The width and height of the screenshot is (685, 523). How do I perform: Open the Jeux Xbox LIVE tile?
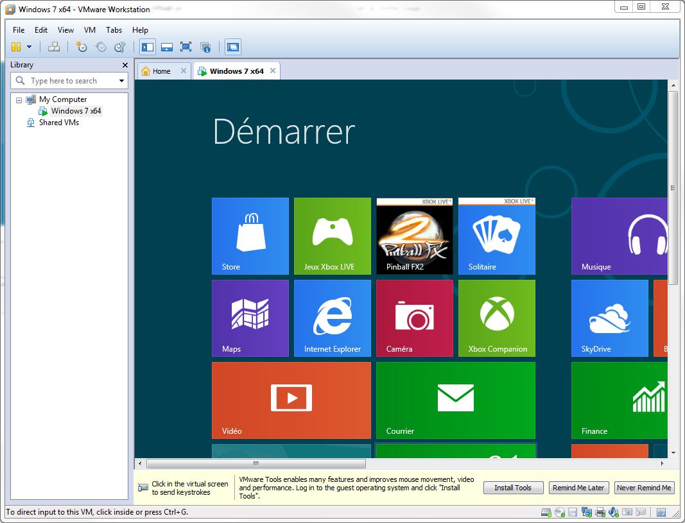click(333, 236)
